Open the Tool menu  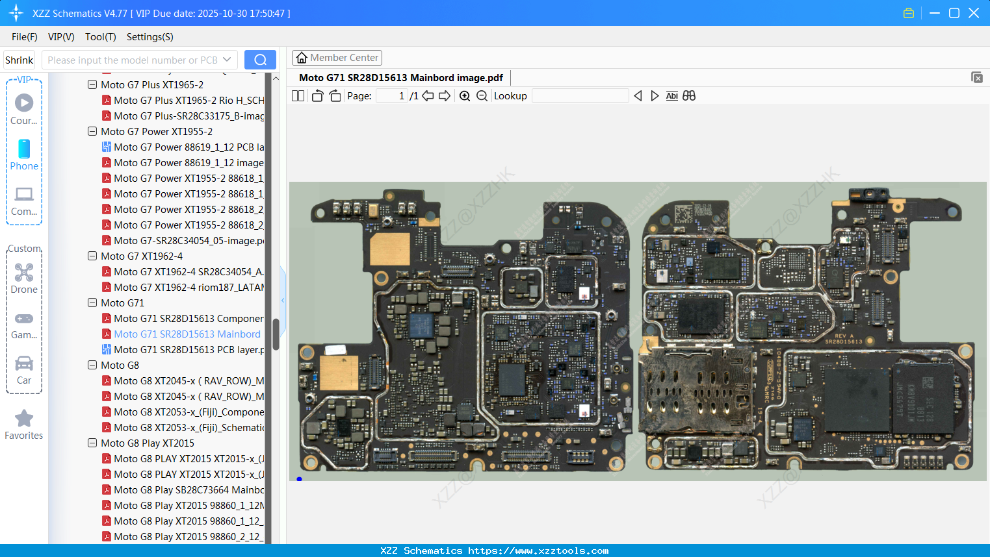[100, 37]
